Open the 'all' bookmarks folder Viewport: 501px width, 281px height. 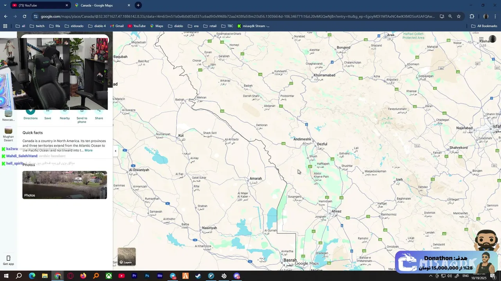pos(20,26)
